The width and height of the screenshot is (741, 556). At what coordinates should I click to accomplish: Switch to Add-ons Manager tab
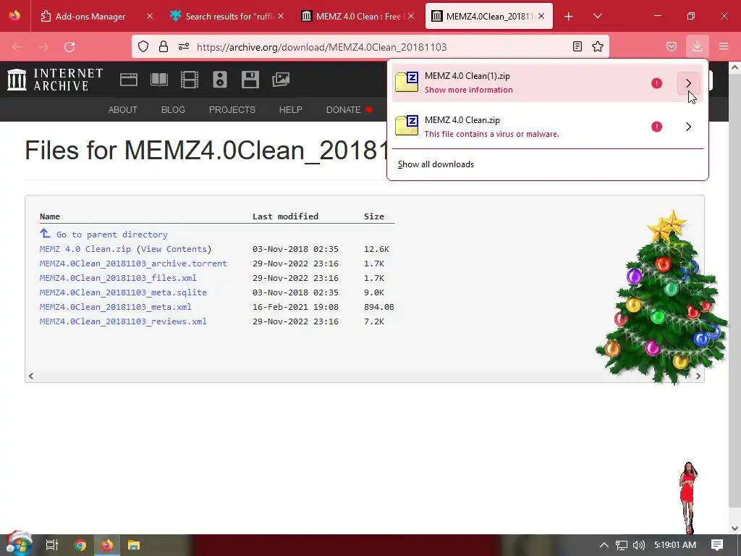[97, 16]
